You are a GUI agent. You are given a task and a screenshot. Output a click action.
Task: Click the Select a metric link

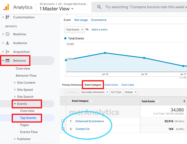click(99, 29)
